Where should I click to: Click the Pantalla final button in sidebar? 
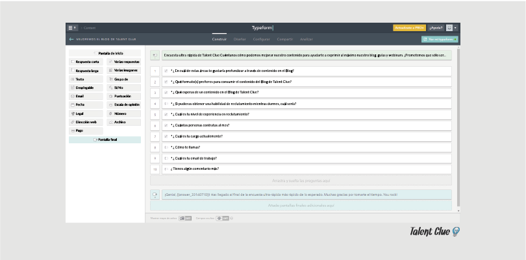tap(105, 139)
